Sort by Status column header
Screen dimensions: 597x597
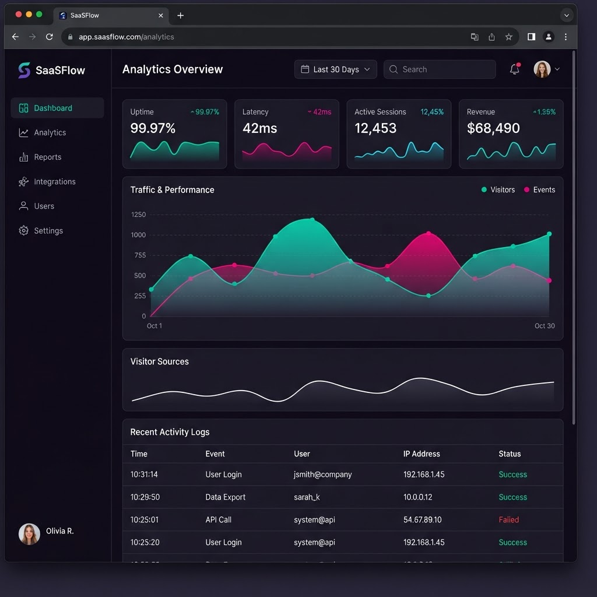(510, 454)
